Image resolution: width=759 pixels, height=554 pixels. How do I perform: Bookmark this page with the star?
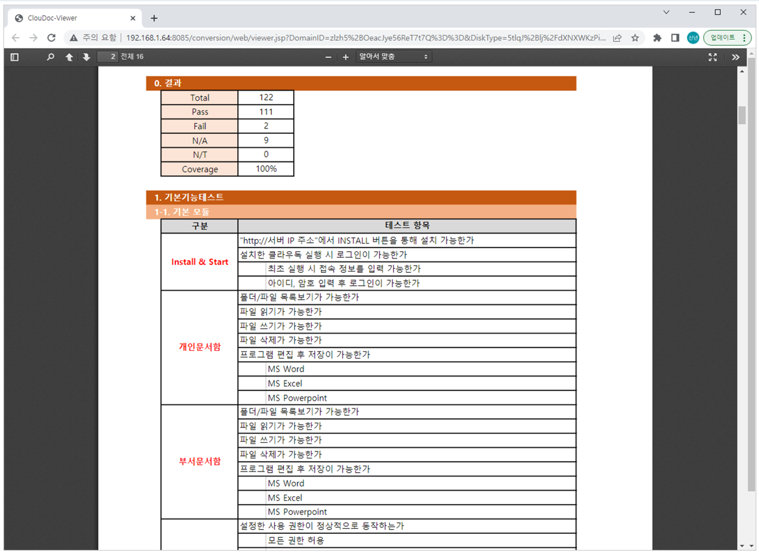635,38
